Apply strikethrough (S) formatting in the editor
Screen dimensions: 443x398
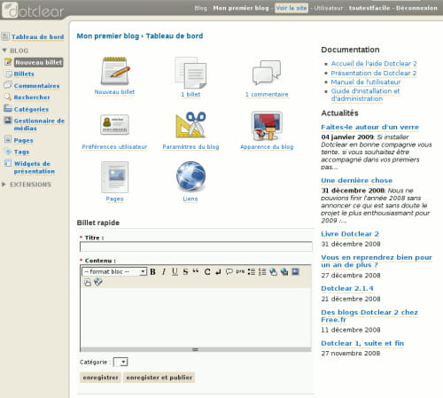[185, 271]
